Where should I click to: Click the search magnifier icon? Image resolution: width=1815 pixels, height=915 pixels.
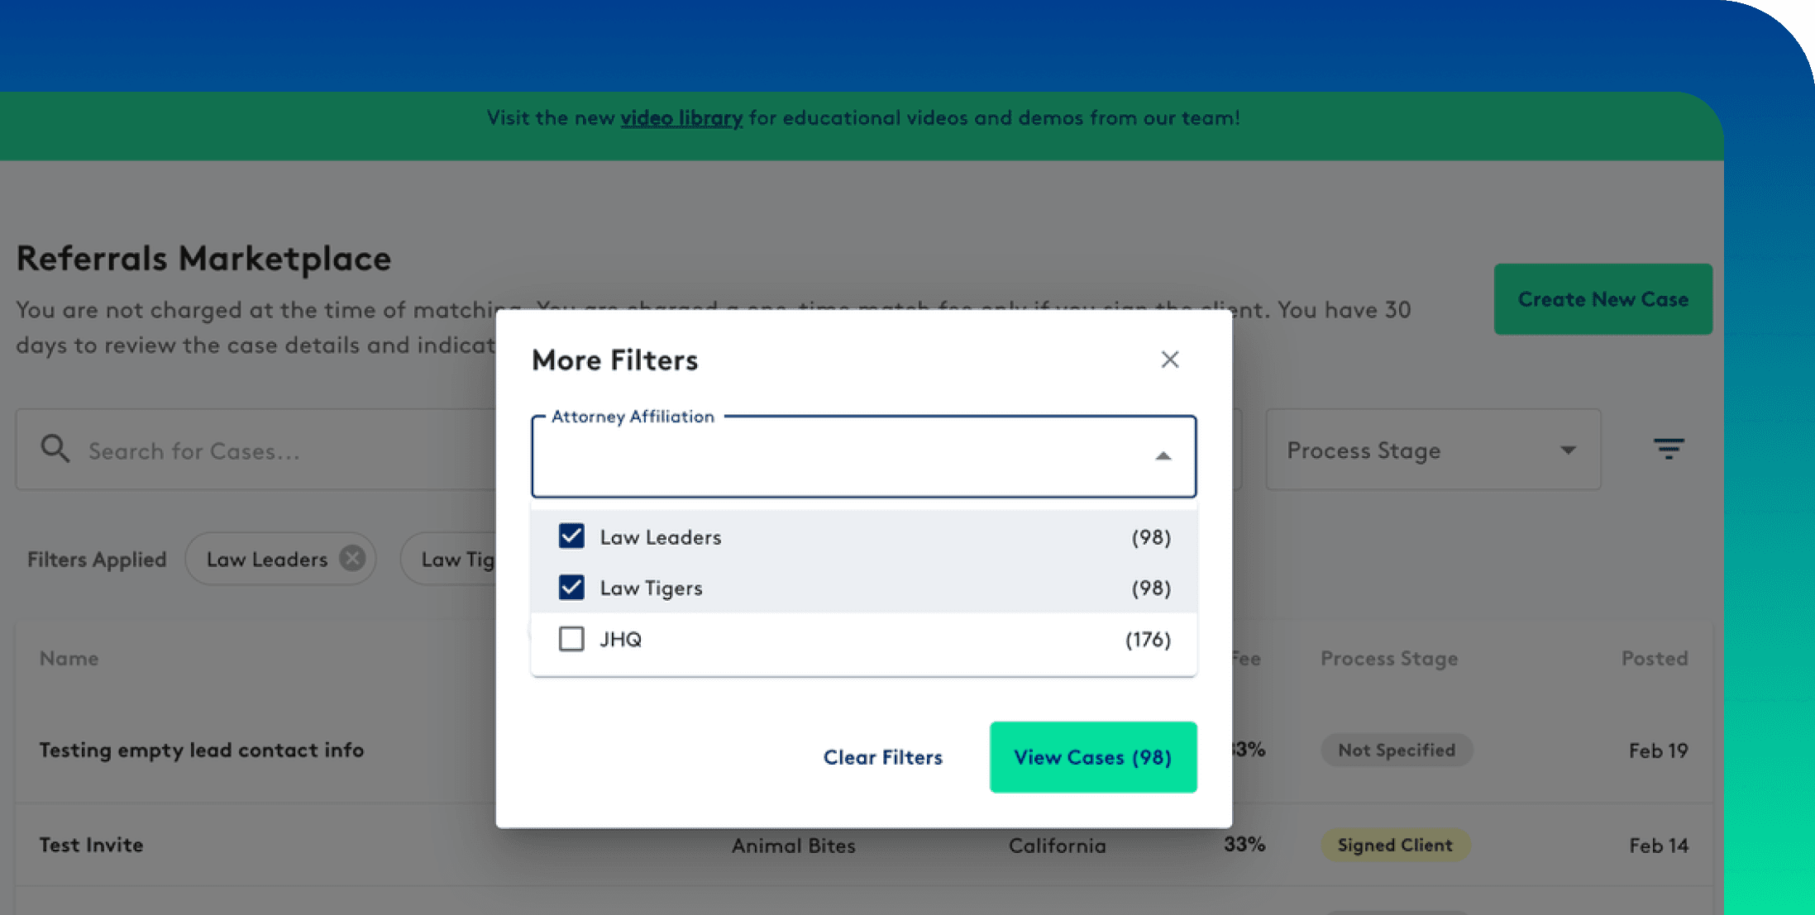pyautogui.click(x=55, y=450)
